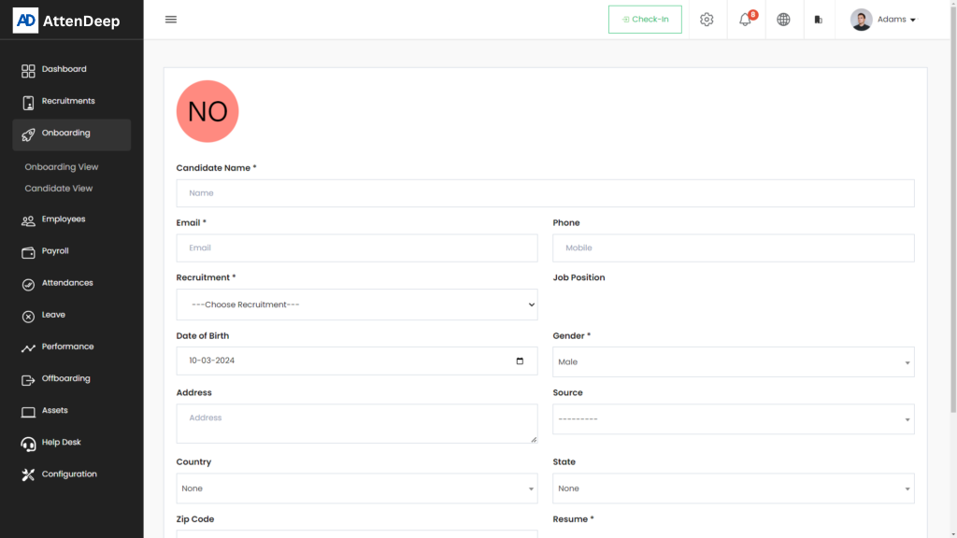
Task: Select Payroll in the sidebar
Action: click(x=55, y=251)
